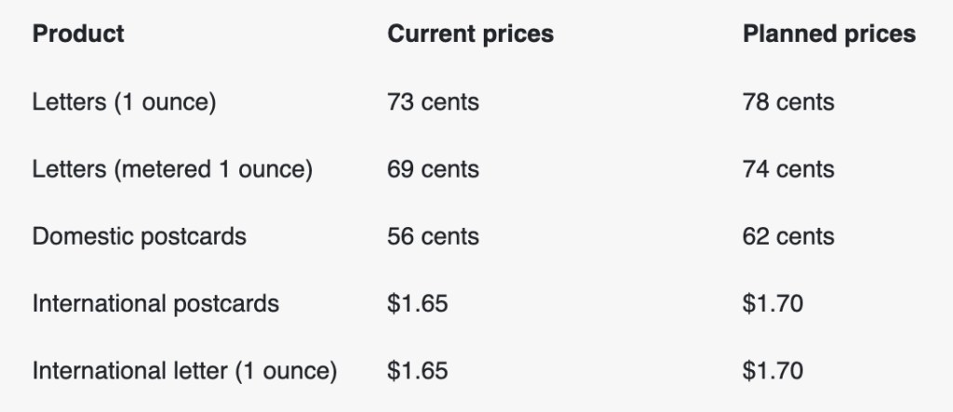
Task: Click the 78 cents planned price
Action: [x=788, y=101]
